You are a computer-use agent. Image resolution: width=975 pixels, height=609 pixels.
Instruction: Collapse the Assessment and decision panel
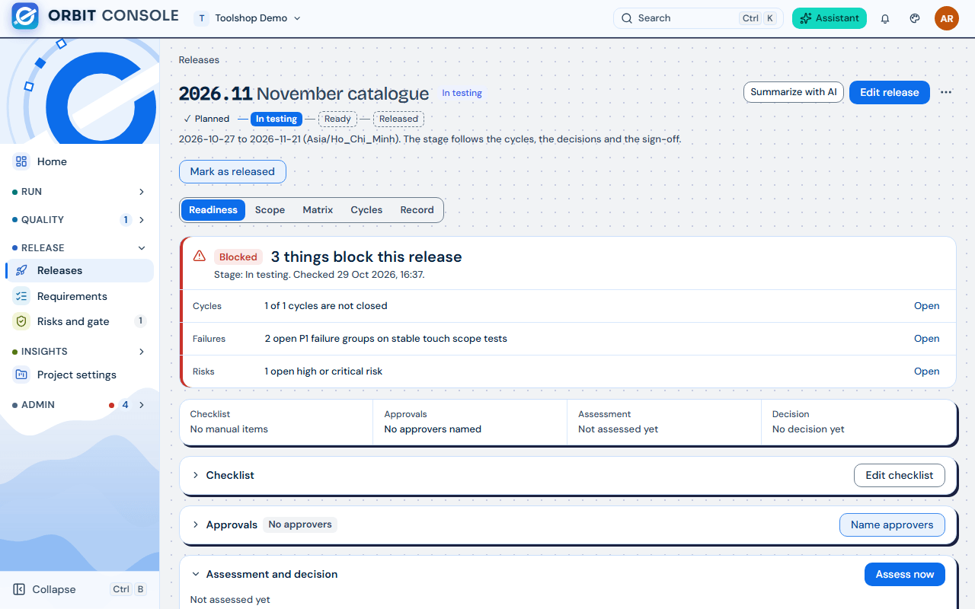pos(196,574)
